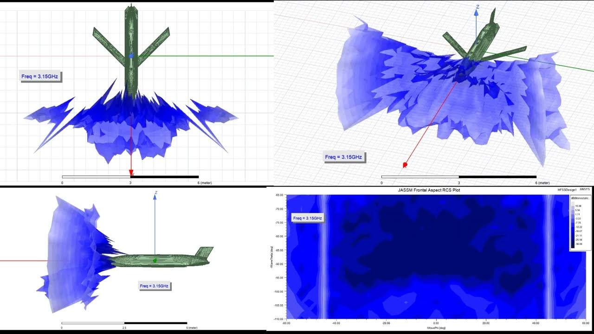Select legend value -21.11
Image resolution: width=594 pixels, height=334 pixels.
pyautogui.click(x=578, y=236)
